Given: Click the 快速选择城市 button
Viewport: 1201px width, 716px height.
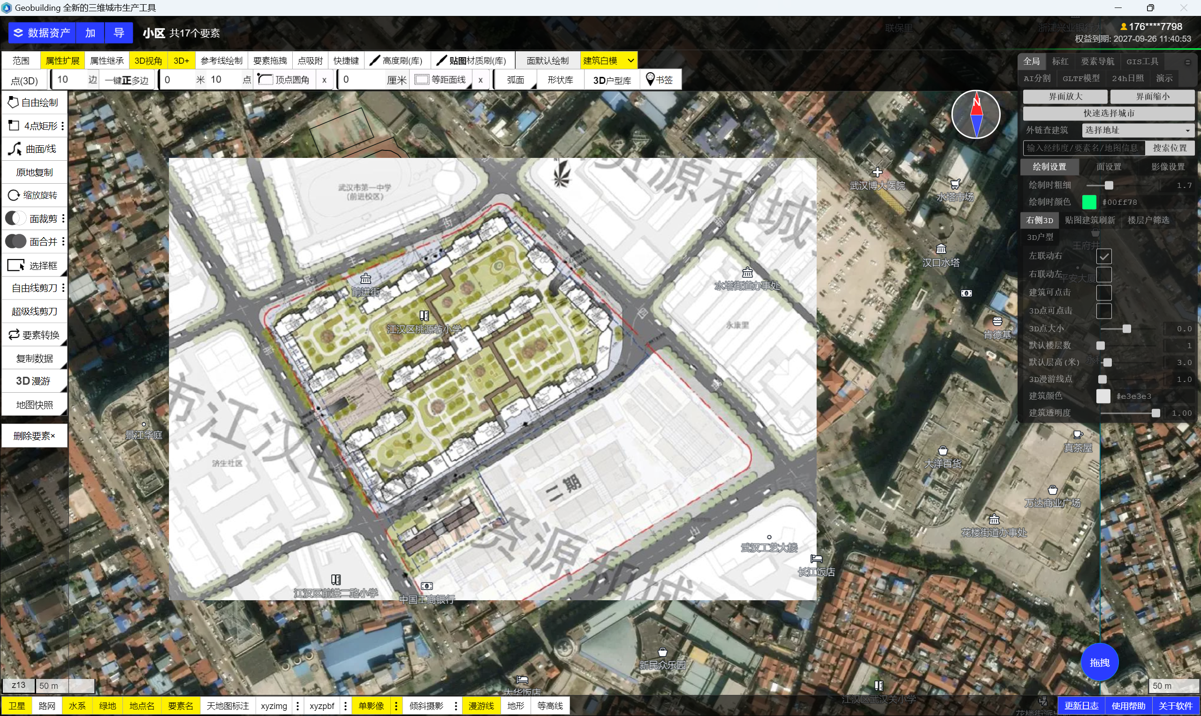Looking at the screenshot, I should click(1109, 113).
